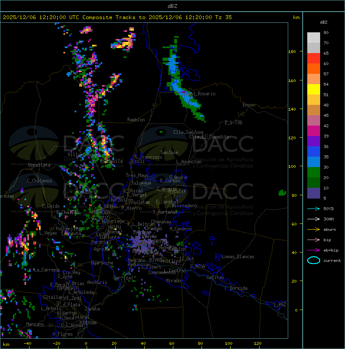Click the Mirador place label

pyautogui.click(x=175, y=281)
